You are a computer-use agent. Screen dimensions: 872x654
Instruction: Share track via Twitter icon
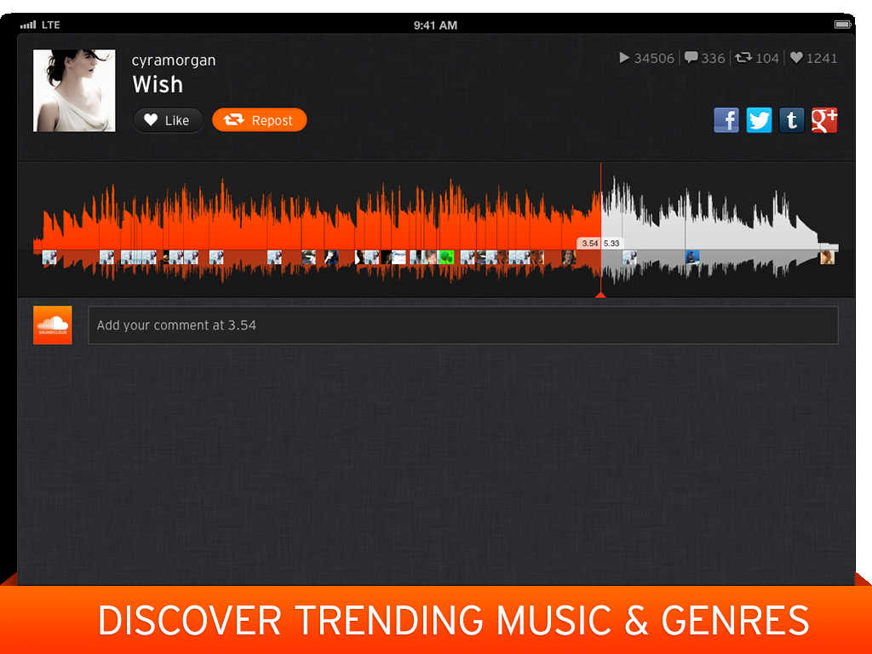(x=759, y=120)
